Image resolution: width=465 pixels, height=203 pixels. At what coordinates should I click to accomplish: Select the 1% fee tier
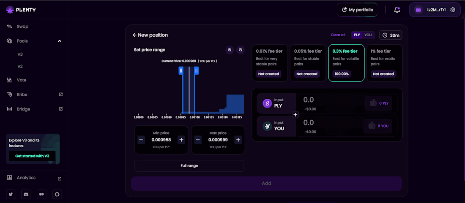[x=384, y=63]
